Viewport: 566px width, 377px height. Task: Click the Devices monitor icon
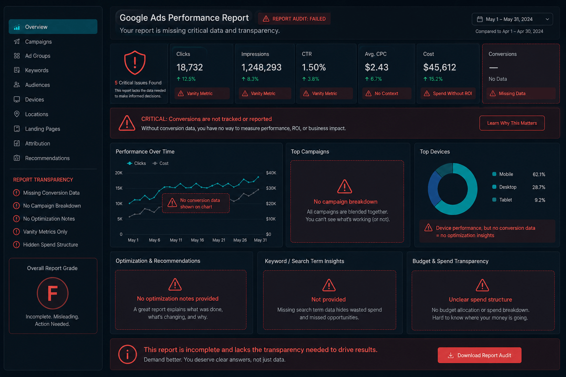[17, 99]
